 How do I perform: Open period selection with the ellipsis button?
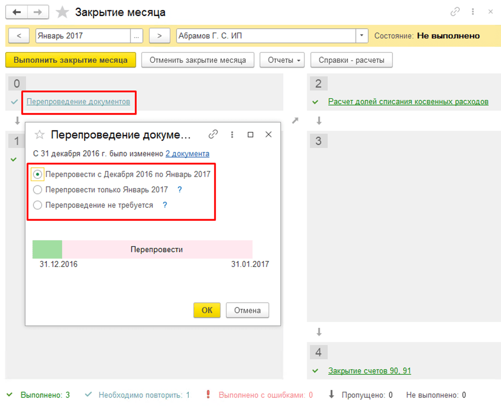pos(137,36)
